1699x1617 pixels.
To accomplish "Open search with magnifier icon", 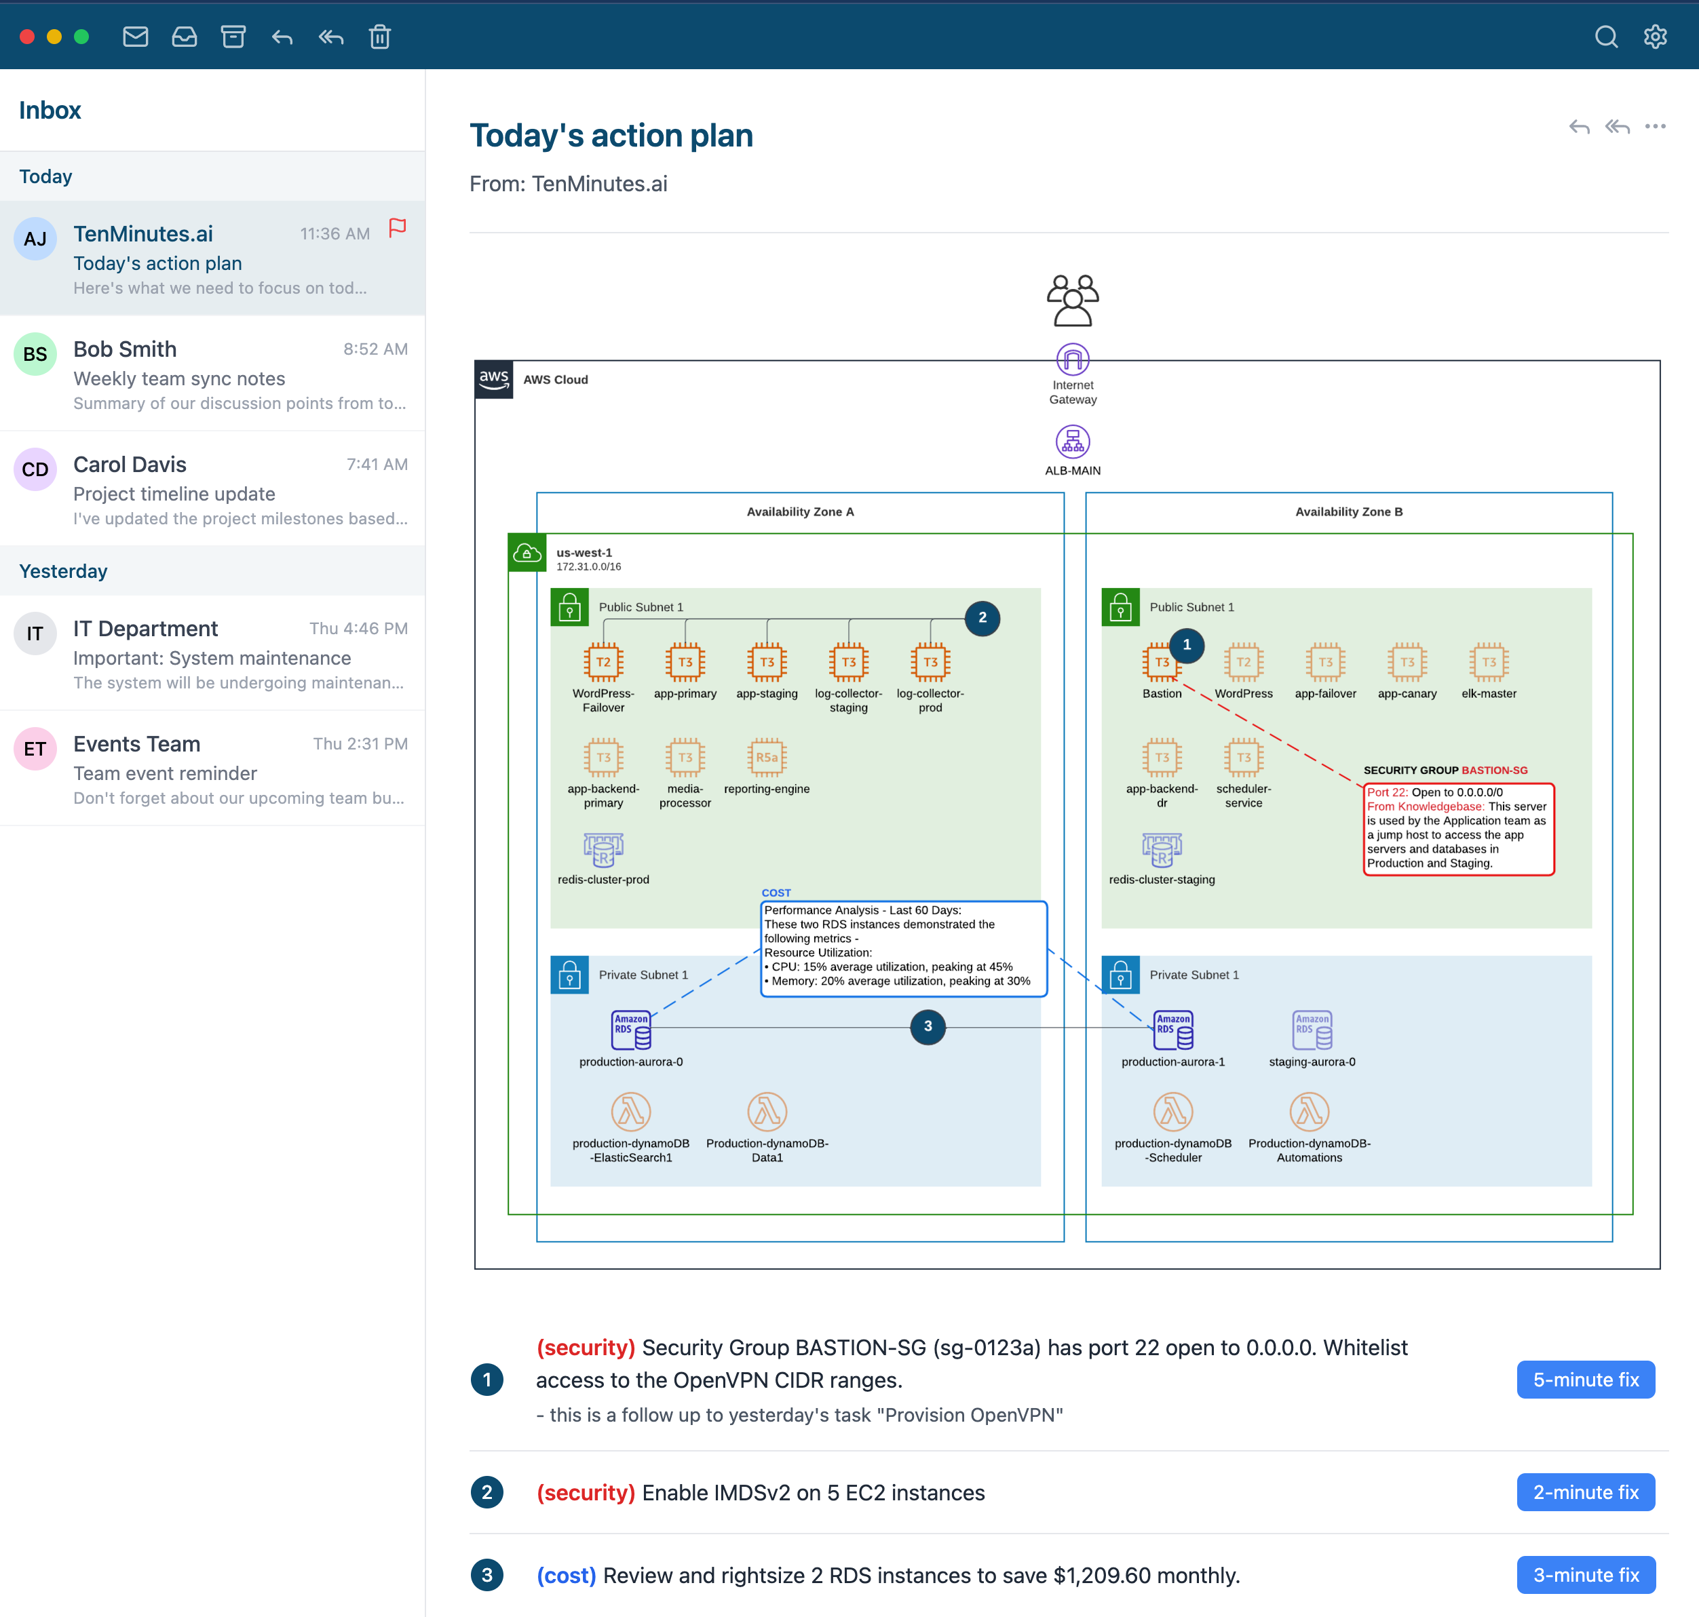I will pos(1606,37).
